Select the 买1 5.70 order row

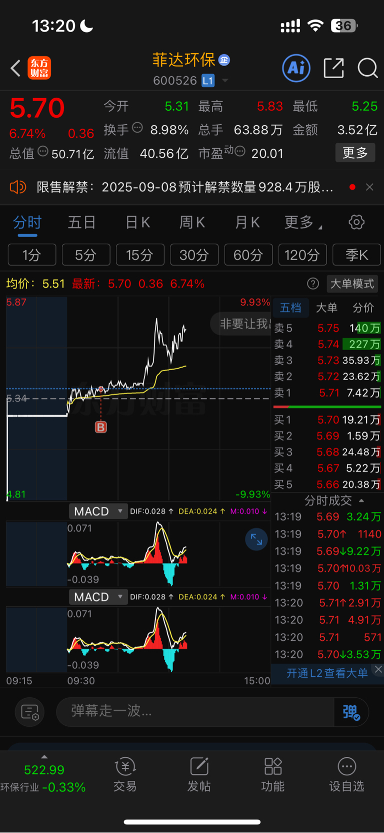coord(327,420)
